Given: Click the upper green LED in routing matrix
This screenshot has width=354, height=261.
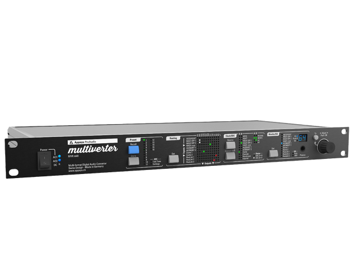Looking at the screenshot, I should [x=210, y=144].
